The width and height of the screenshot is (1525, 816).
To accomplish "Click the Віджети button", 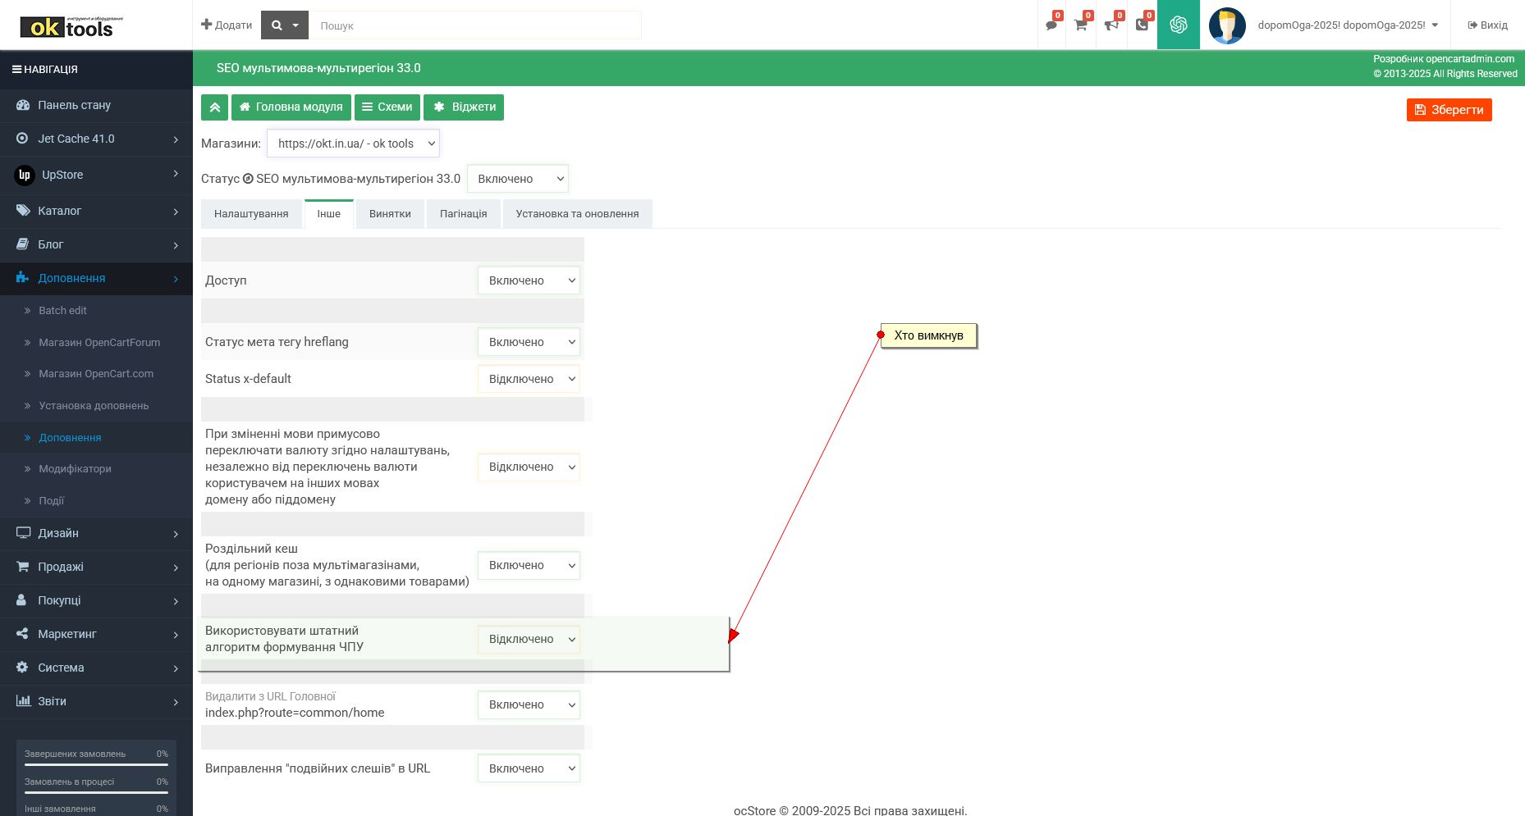I will point(464,107).
